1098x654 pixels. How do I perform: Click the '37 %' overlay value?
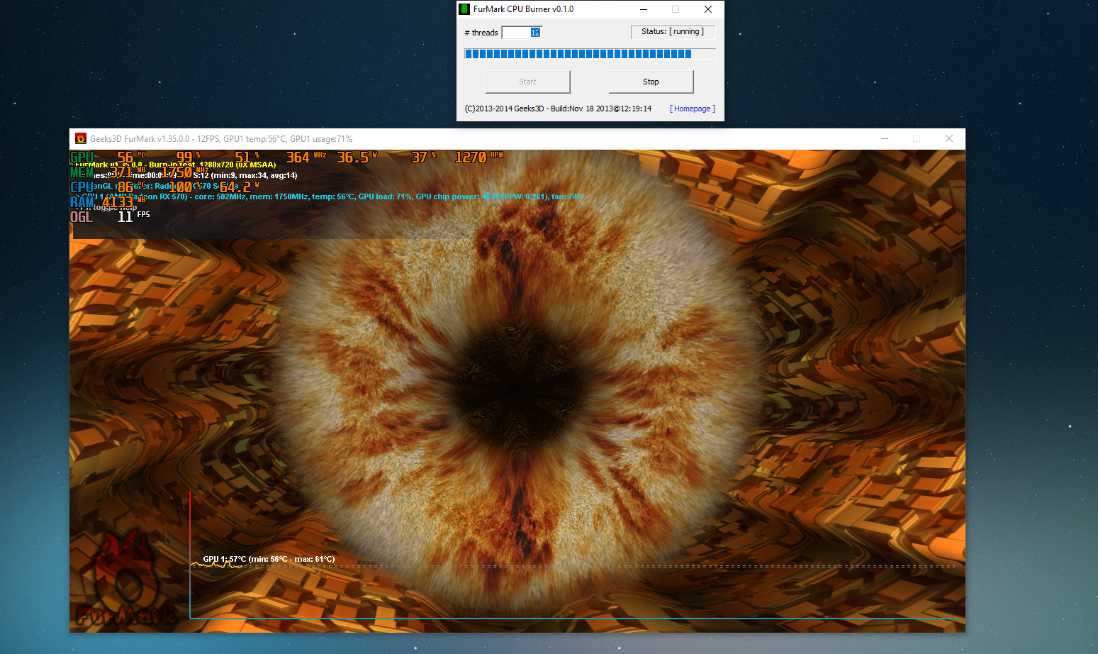(x=424, y=157)
